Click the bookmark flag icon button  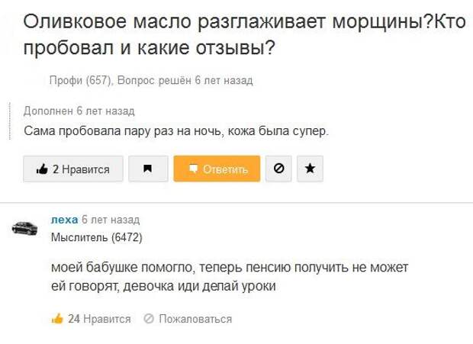click(148, 169)
